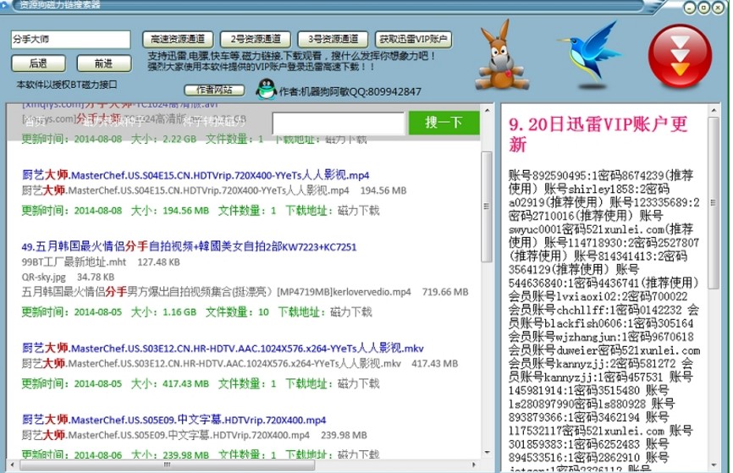Click 磁力下载 for the 1.16 GB result
Viewport: 733px width, 473px height.
pos(350,311)
